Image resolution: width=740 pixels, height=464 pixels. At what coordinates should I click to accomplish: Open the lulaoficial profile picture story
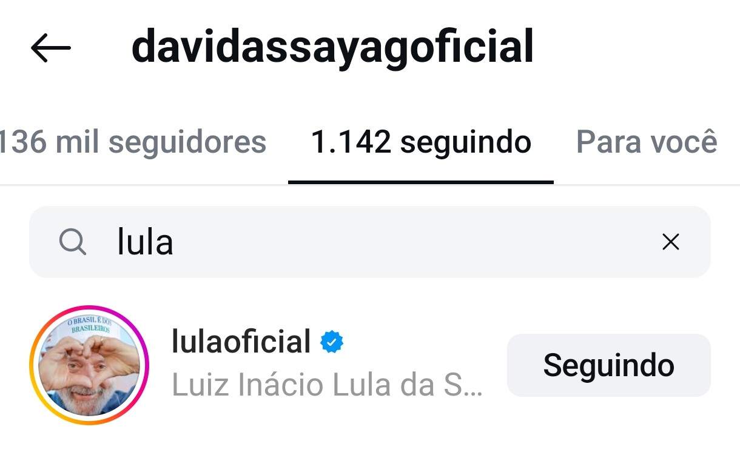[89, 365]
